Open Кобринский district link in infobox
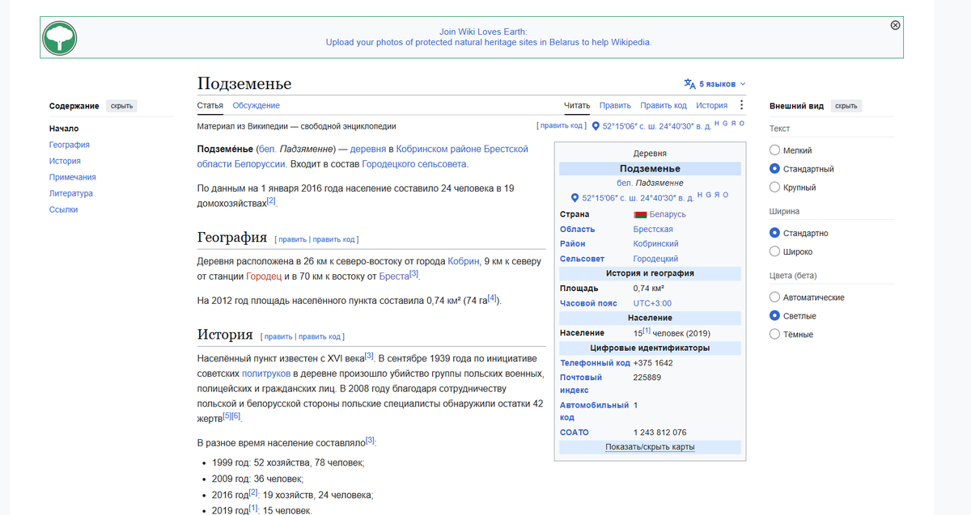The height and width of the screenshot is (515, 971). click(655, 244)
